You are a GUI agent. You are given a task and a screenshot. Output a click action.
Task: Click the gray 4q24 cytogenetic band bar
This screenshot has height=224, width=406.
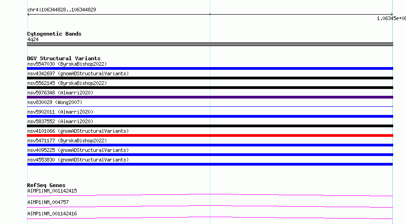point(210,44)
